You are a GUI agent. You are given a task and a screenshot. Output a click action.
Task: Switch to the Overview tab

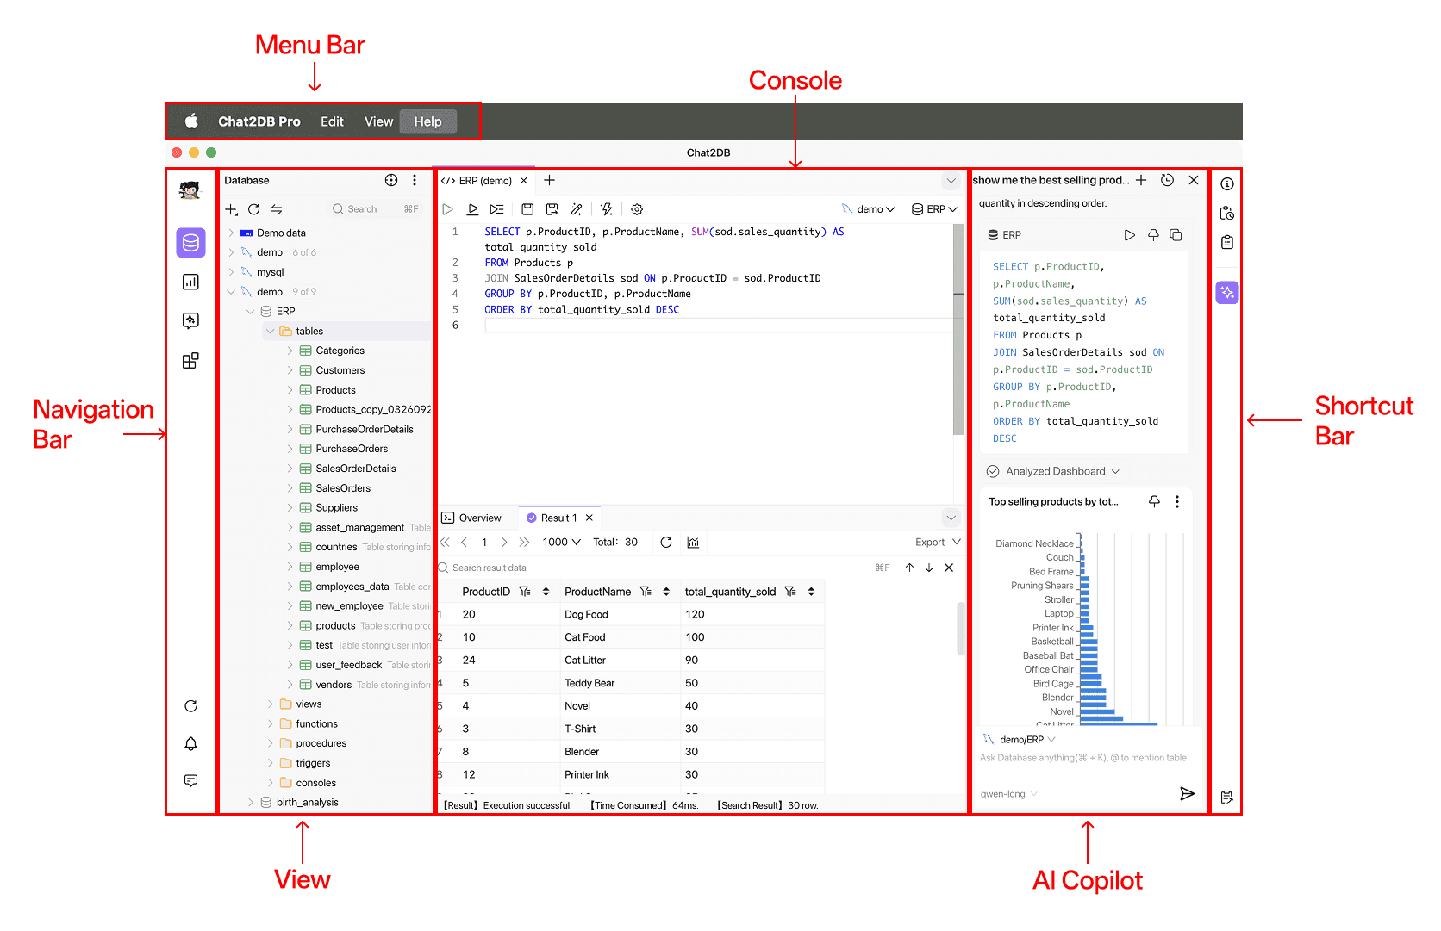click(x=471, y=518)
